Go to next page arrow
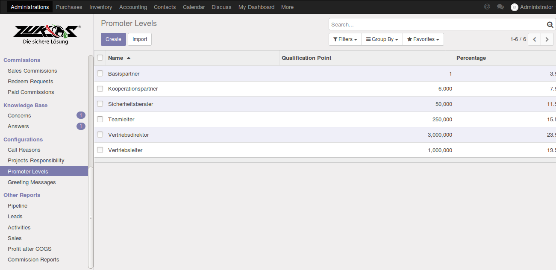556x270 pixels. pos(547,39)
